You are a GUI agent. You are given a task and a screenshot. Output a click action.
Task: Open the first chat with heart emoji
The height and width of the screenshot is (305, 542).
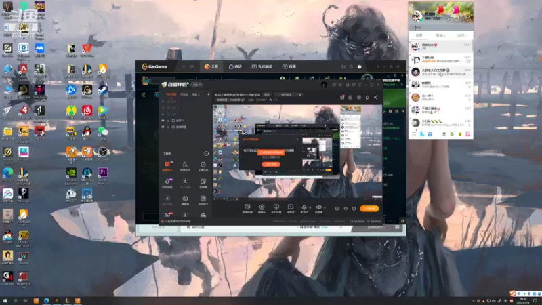coord(440,46)
